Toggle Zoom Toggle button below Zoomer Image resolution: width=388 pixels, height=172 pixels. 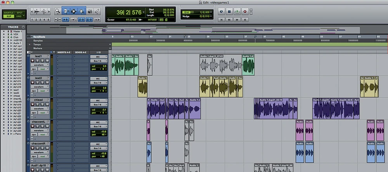58,19
